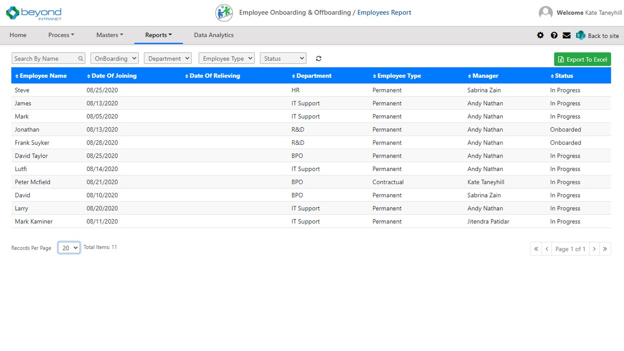Go to the last page
This screenshot has height=351, width=624.
(x=605, y=249)
